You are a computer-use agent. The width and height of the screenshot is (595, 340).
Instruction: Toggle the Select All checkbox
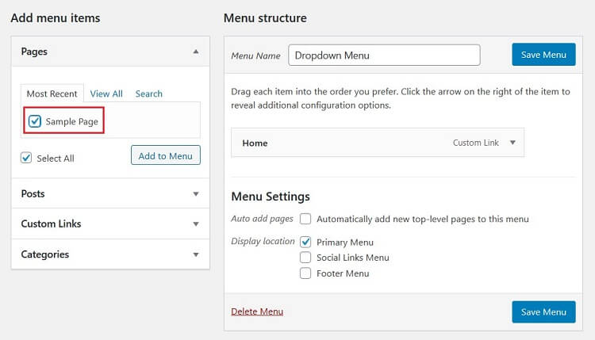(26, 158)
